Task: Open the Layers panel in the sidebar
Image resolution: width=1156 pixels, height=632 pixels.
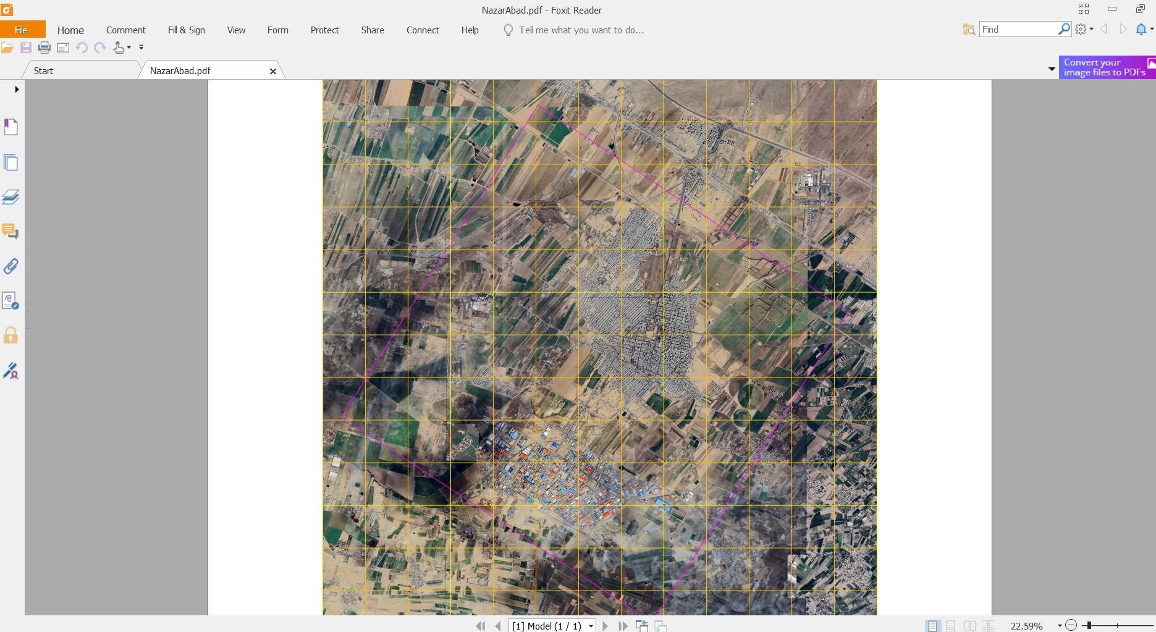Action: tap(11, 197)
